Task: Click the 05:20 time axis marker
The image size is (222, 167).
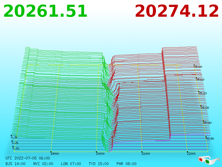Action: point(203,93)
